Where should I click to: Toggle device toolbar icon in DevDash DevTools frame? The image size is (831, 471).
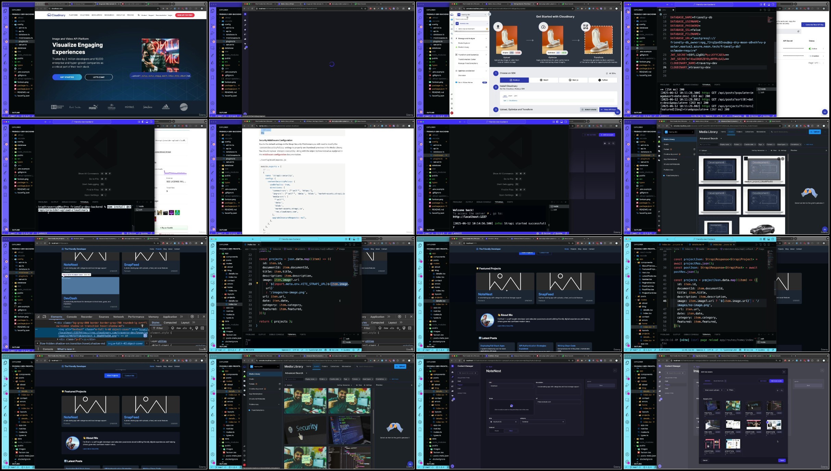[x=44, y=317]
